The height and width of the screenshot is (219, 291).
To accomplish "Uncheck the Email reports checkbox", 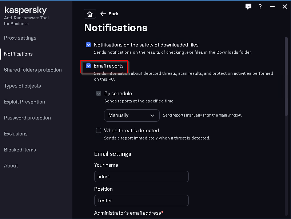I will point(88,66).
